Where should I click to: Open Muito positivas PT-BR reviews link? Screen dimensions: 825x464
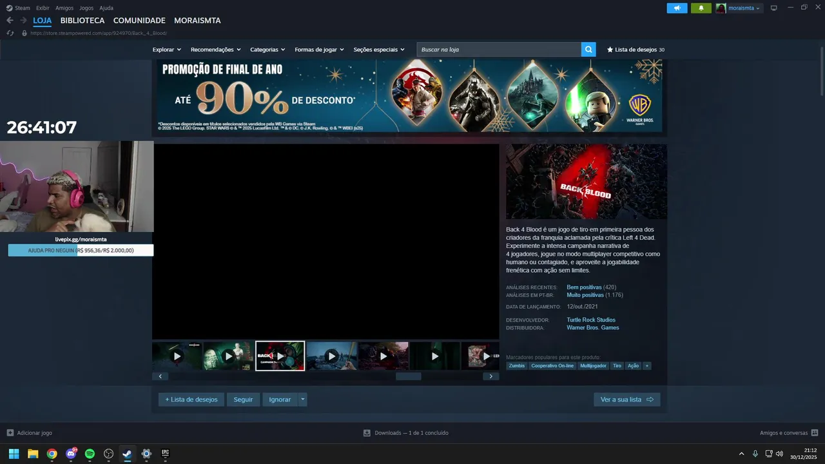[585, 295]
